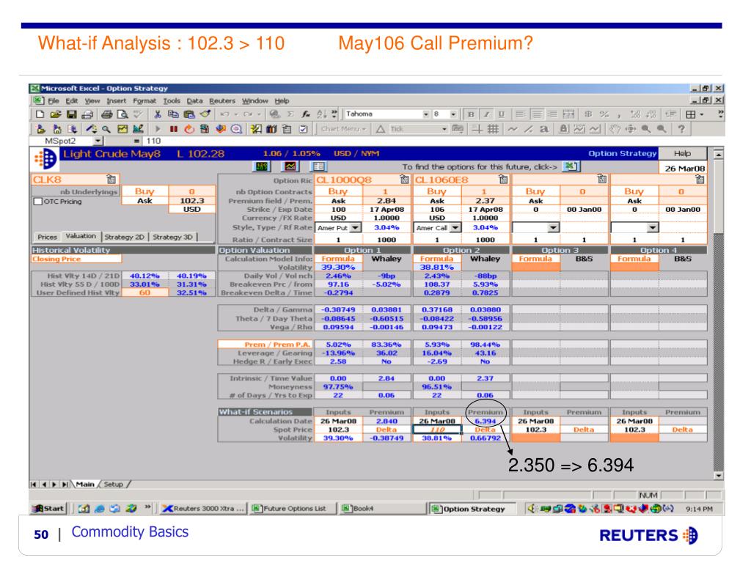Image resolution: width=751 pixels, height=563 pixels.
Task: Open the Chart Menu dropdown
Action: click(x=343, y=129)
